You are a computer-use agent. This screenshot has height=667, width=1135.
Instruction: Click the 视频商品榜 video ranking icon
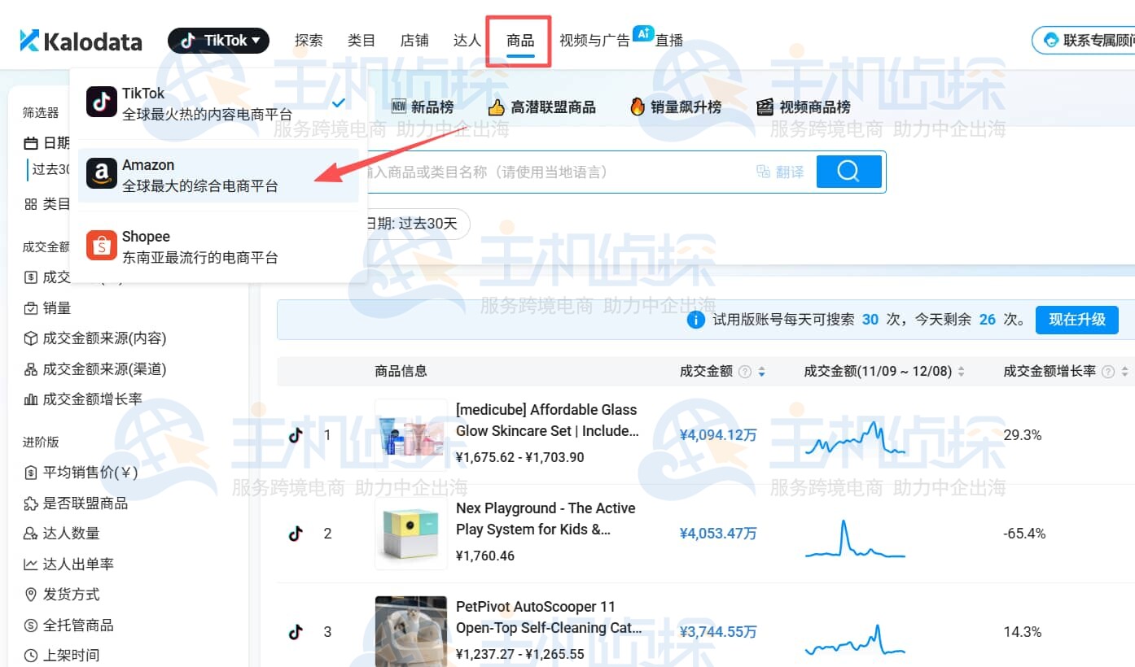765,107
